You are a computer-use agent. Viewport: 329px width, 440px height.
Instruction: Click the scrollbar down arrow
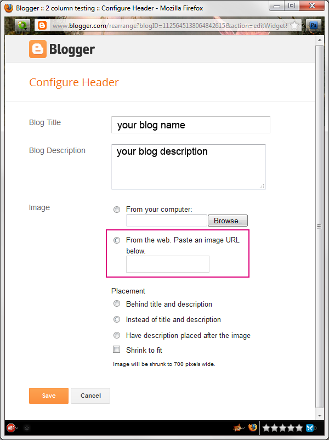click(320, 416)
